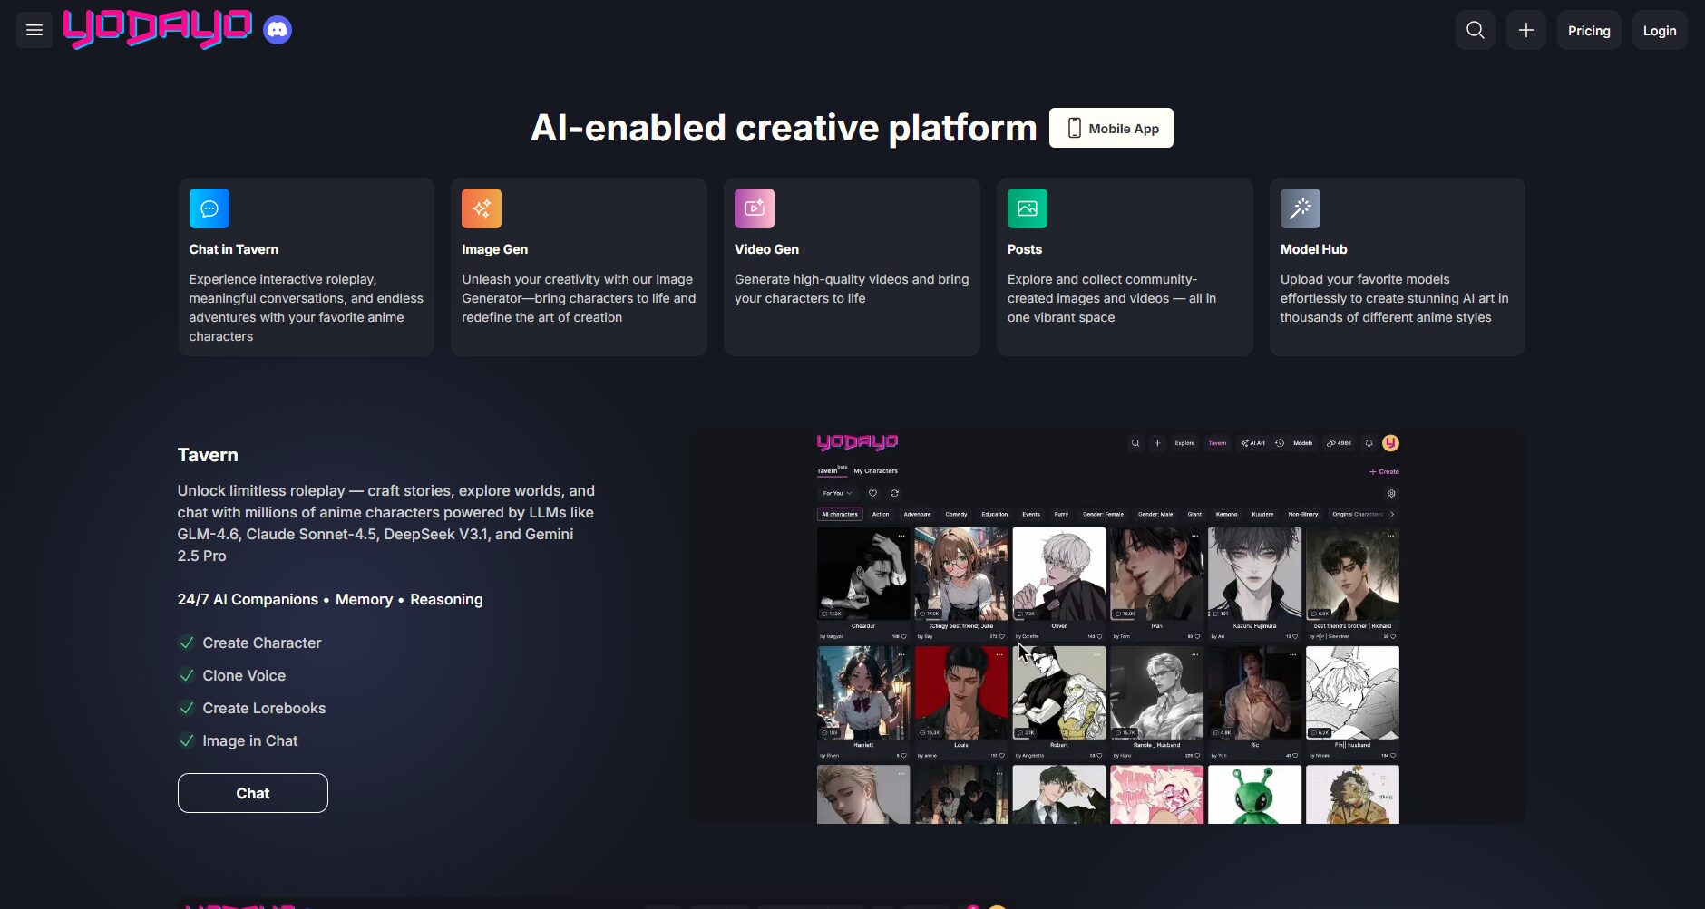Click the Tavern preview screenshot
This screenshot has width=1705, height=909.
[x=1106, y=626]
